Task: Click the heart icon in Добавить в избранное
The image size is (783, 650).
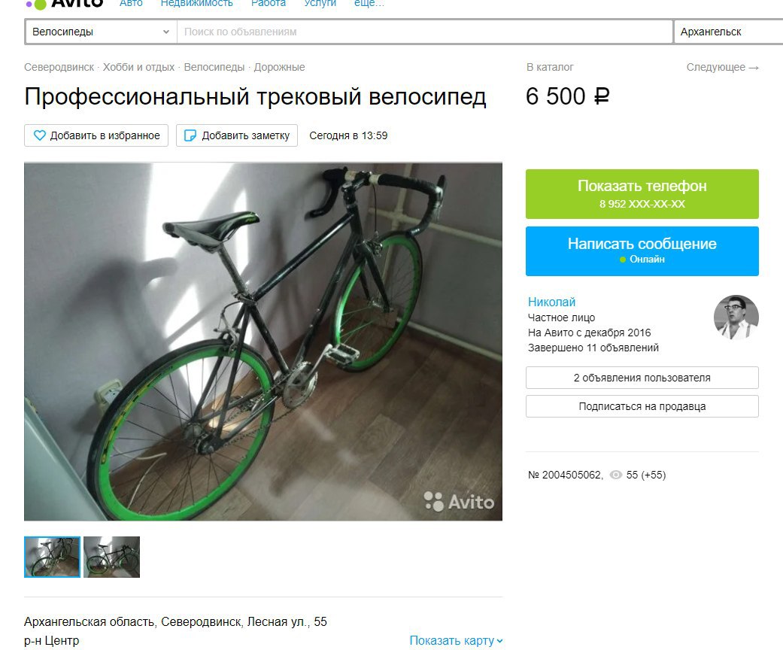Action: click(39, 135)
